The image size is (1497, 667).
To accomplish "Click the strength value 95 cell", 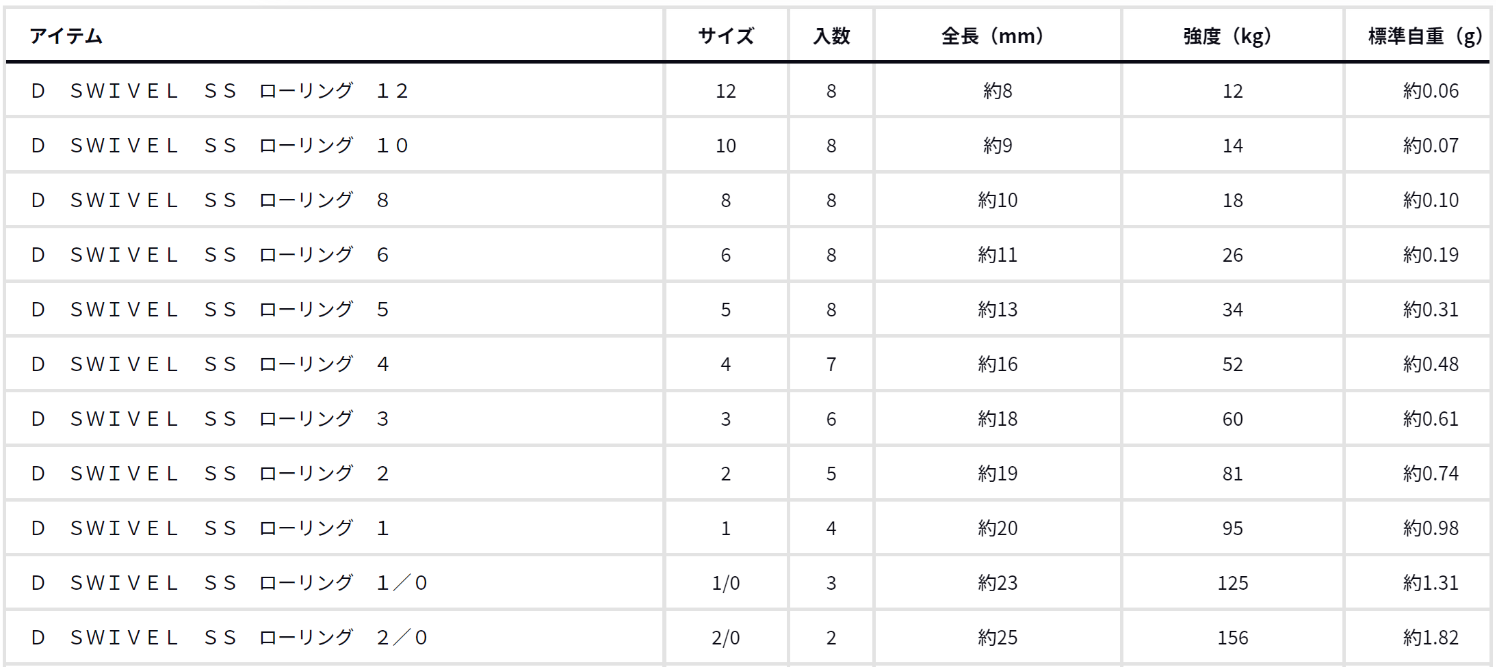I will 1232,528.
